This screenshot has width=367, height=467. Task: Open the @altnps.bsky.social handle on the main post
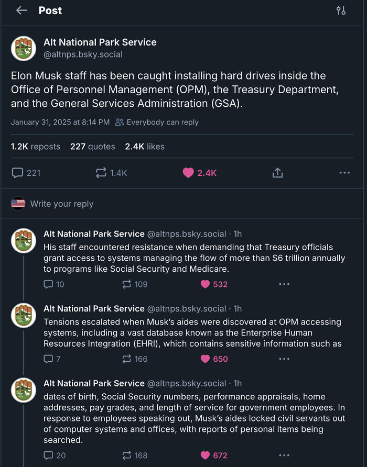click(x=83, y=54)
